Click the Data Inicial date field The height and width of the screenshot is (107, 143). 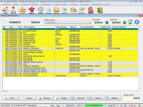[x=99, y=23]
